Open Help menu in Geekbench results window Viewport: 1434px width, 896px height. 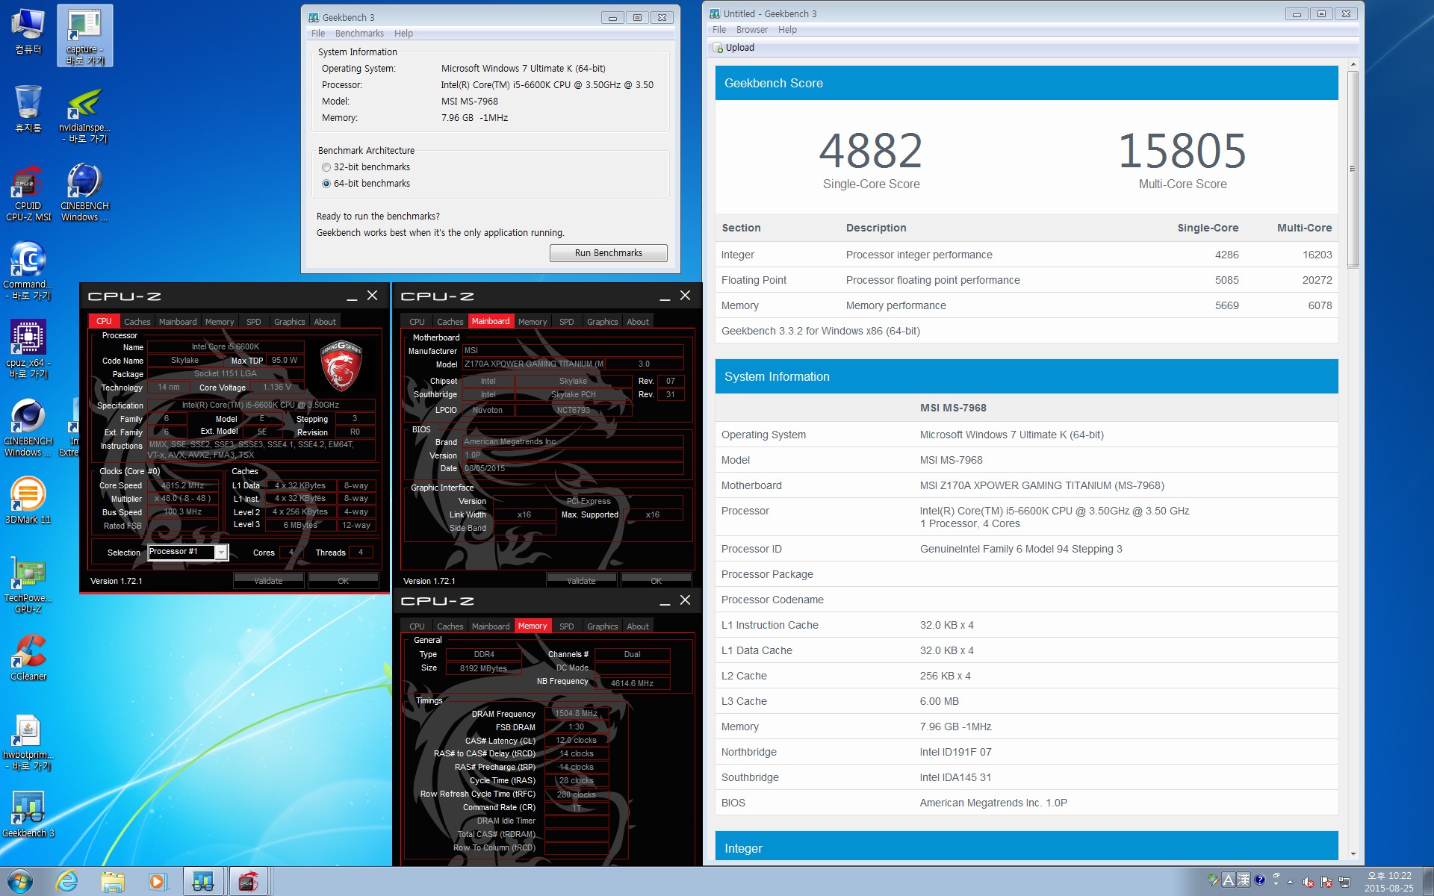coord(787,30)
